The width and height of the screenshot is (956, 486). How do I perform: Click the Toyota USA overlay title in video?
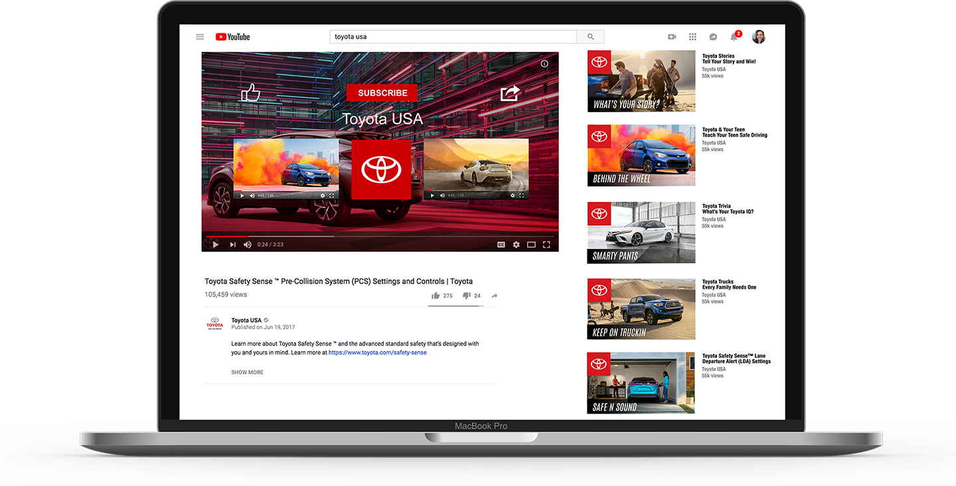[382, 119]
